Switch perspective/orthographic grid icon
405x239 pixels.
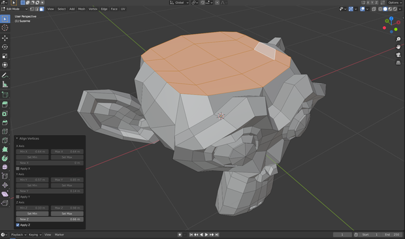[x=398, y=63]
